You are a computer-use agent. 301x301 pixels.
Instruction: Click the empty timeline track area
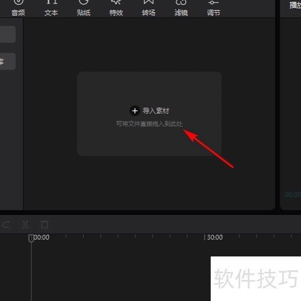point(120,271)
